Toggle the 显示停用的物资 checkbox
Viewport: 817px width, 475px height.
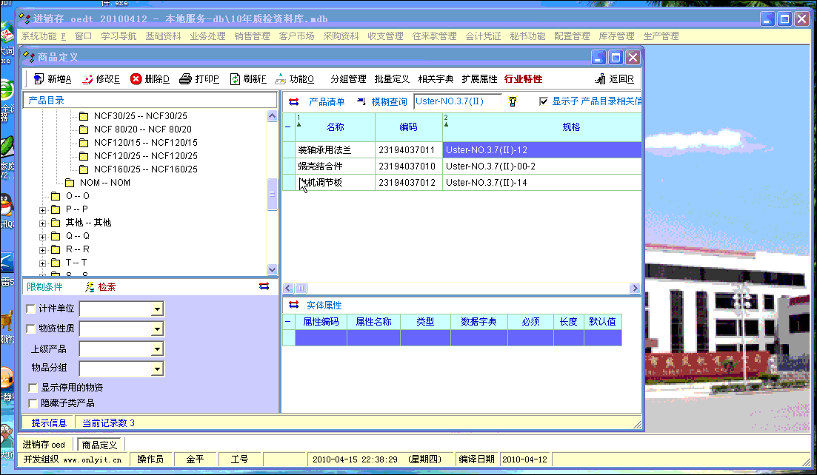pyautogui.click(x=33, y=388)
